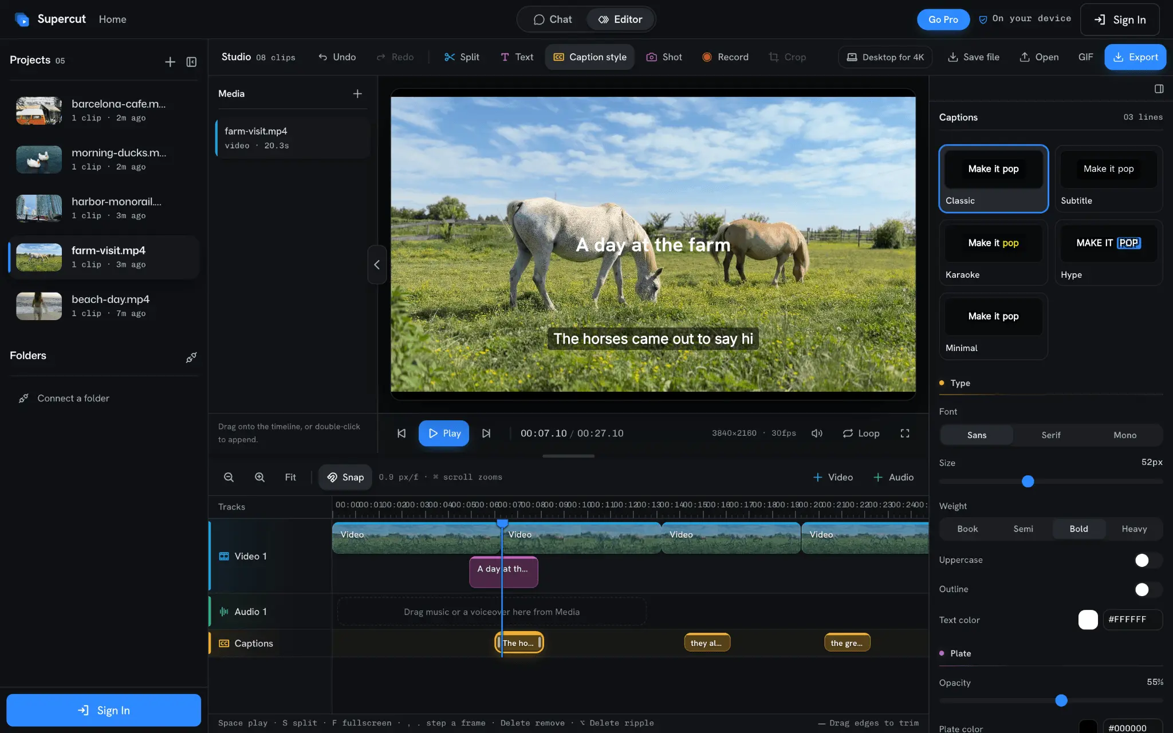
Task: Enable Loop playback
Action: click(861, 434)
